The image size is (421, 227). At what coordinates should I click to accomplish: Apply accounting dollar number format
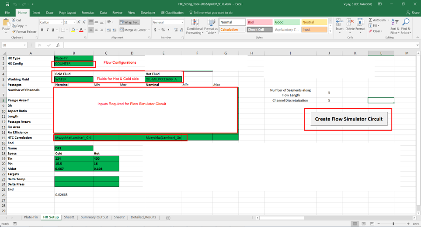(155, 30)
